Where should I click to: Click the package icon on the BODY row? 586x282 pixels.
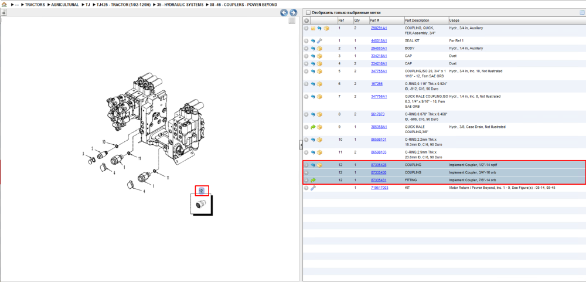[319, 48]
